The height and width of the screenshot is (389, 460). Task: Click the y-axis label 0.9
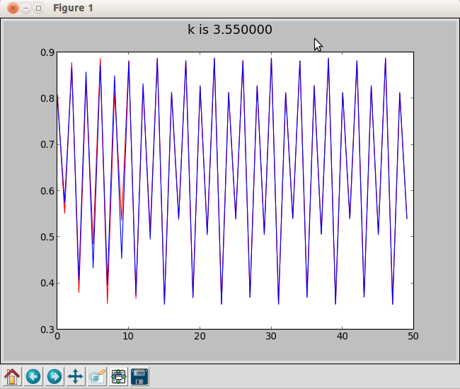coord(47,52)
